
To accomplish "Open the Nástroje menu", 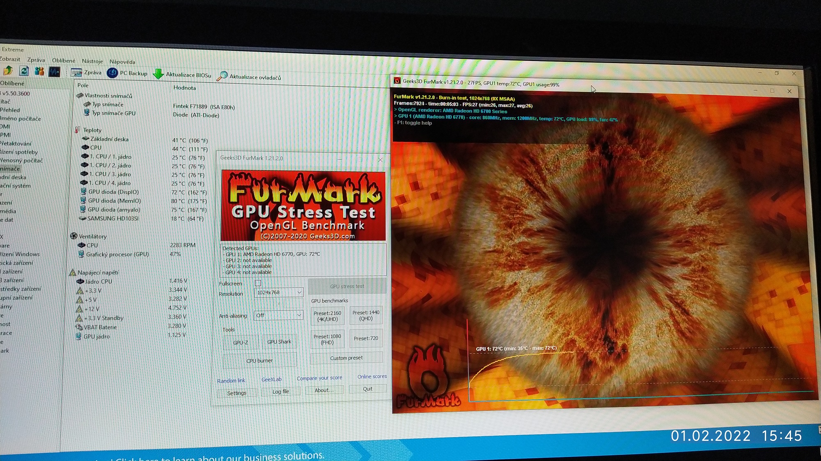I will pyautogui.click(x=92, y=61).
